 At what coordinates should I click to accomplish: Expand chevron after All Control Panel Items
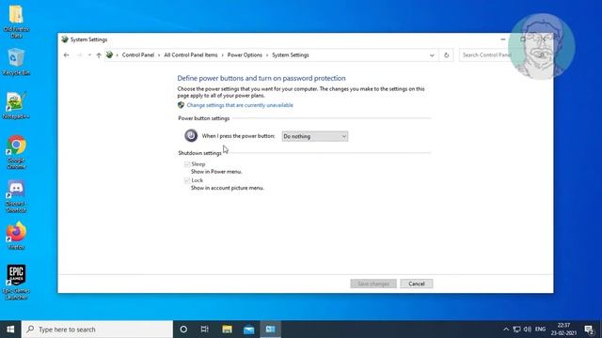(222, 55)
